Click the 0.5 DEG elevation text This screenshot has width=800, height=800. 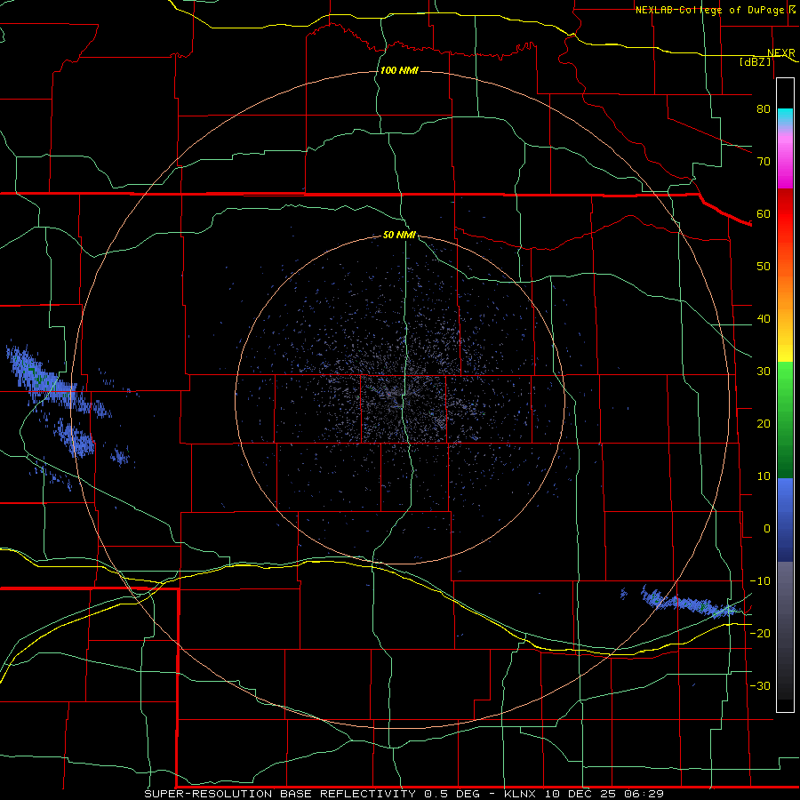[451, 794]
